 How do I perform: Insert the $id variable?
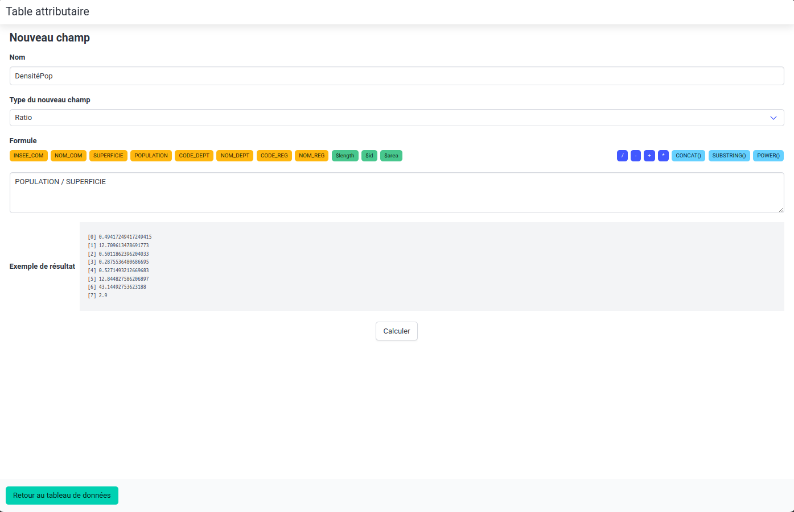point(369,156)
